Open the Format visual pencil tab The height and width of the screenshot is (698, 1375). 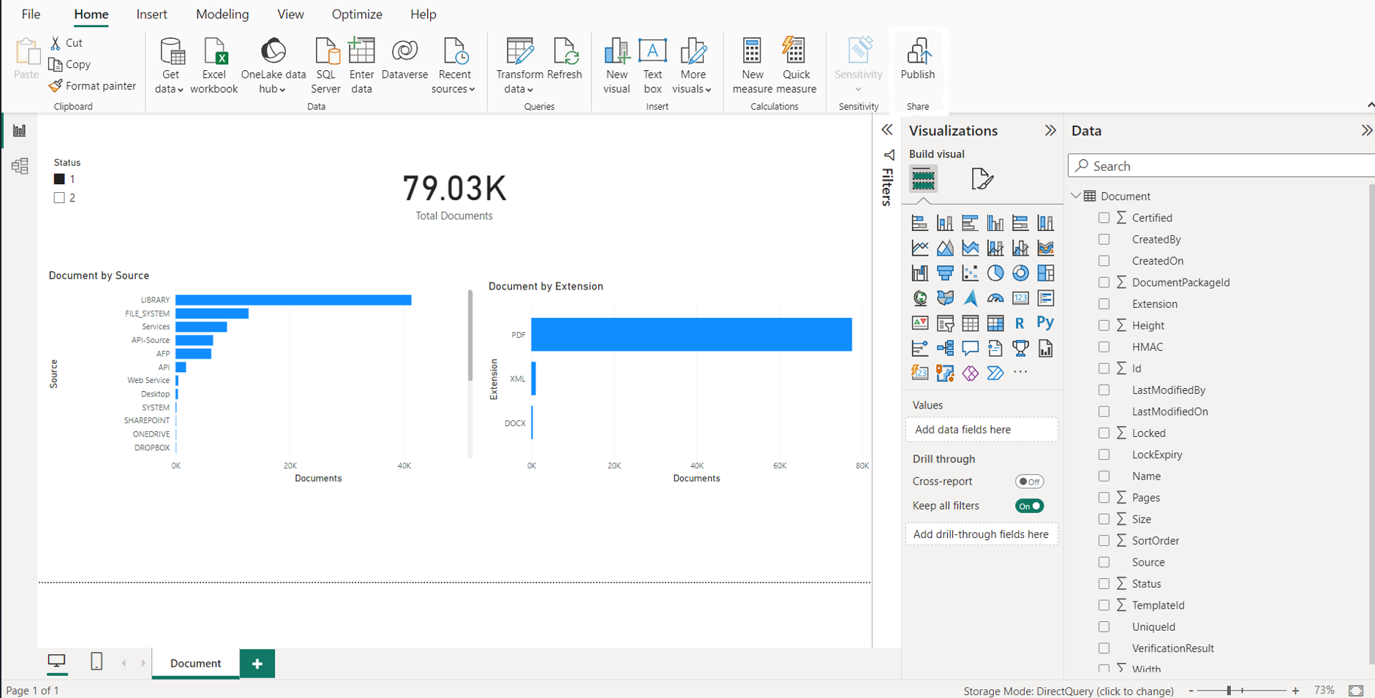pyautogui.click(x=982, y=178)
